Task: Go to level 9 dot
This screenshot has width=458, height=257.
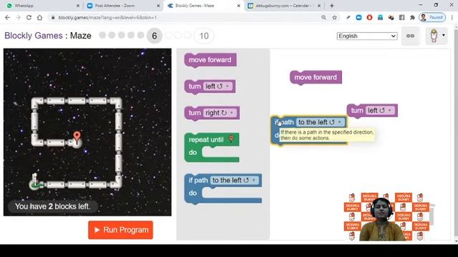Action: click(x=187, y=36)
